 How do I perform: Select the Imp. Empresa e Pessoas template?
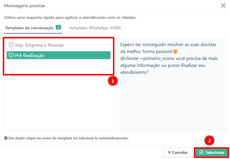point(39,45)
